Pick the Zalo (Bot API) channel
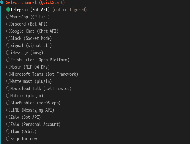Viewport: 190px width, 144px height. click(8, 117)
